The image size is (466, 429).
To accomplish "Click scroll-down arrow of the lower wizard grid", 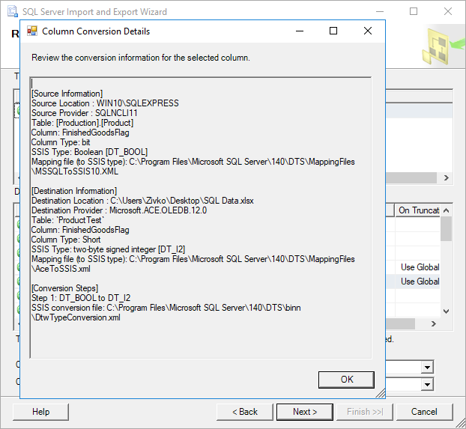I will pos(446,311).
